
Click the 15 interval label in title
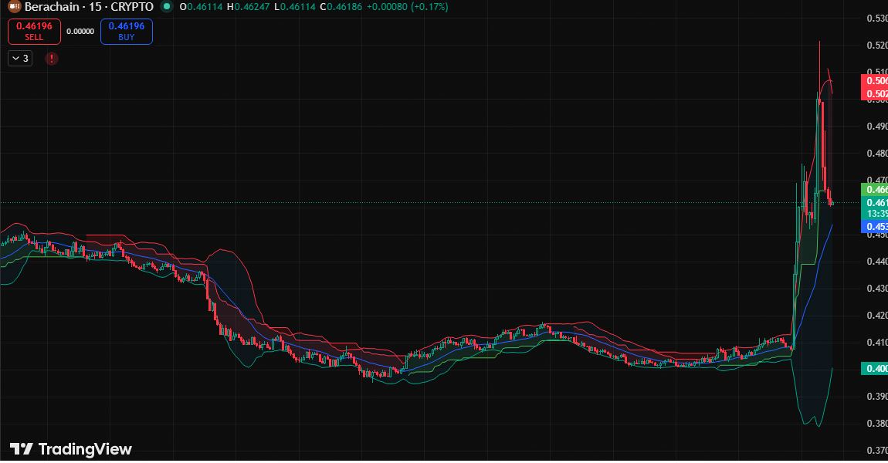[x=94, y=7]
